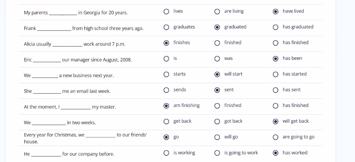This screenshot has width=355, height=162.
Task: Select 'is working' radio button
Action: (166, 153)
